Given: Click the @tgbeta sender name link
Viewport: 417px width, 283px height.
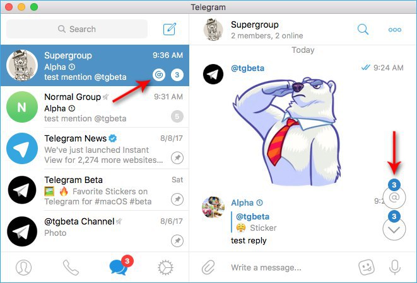Looking at the screenshot, I should point(247,68).
